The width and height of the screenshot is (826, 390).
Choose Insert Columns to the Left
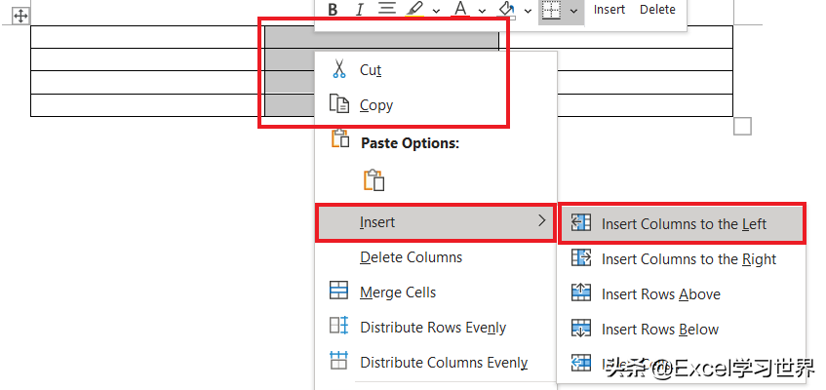click(x=682, y=224)
